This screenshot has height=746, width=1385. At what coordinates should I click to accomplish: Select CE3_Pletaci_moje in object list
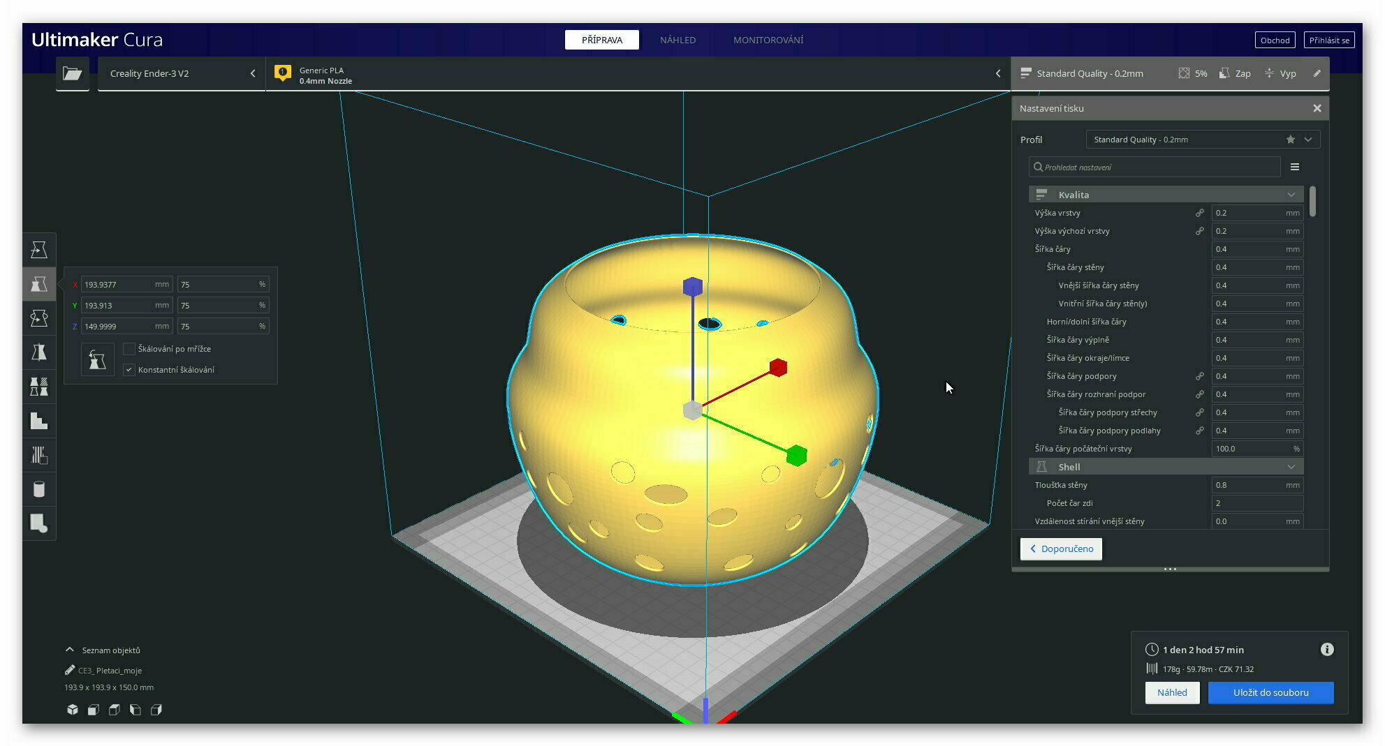(110, 670)
